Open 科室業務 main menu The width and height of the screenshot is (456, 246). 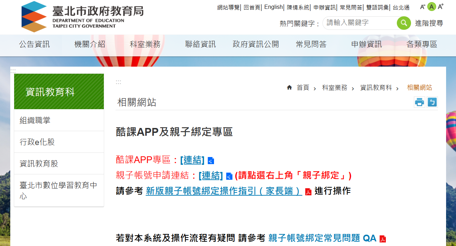coord(145,44)
